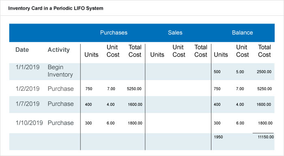Click the Inventory Card title text
Screen dimensions: 284x156
(56, 9)
